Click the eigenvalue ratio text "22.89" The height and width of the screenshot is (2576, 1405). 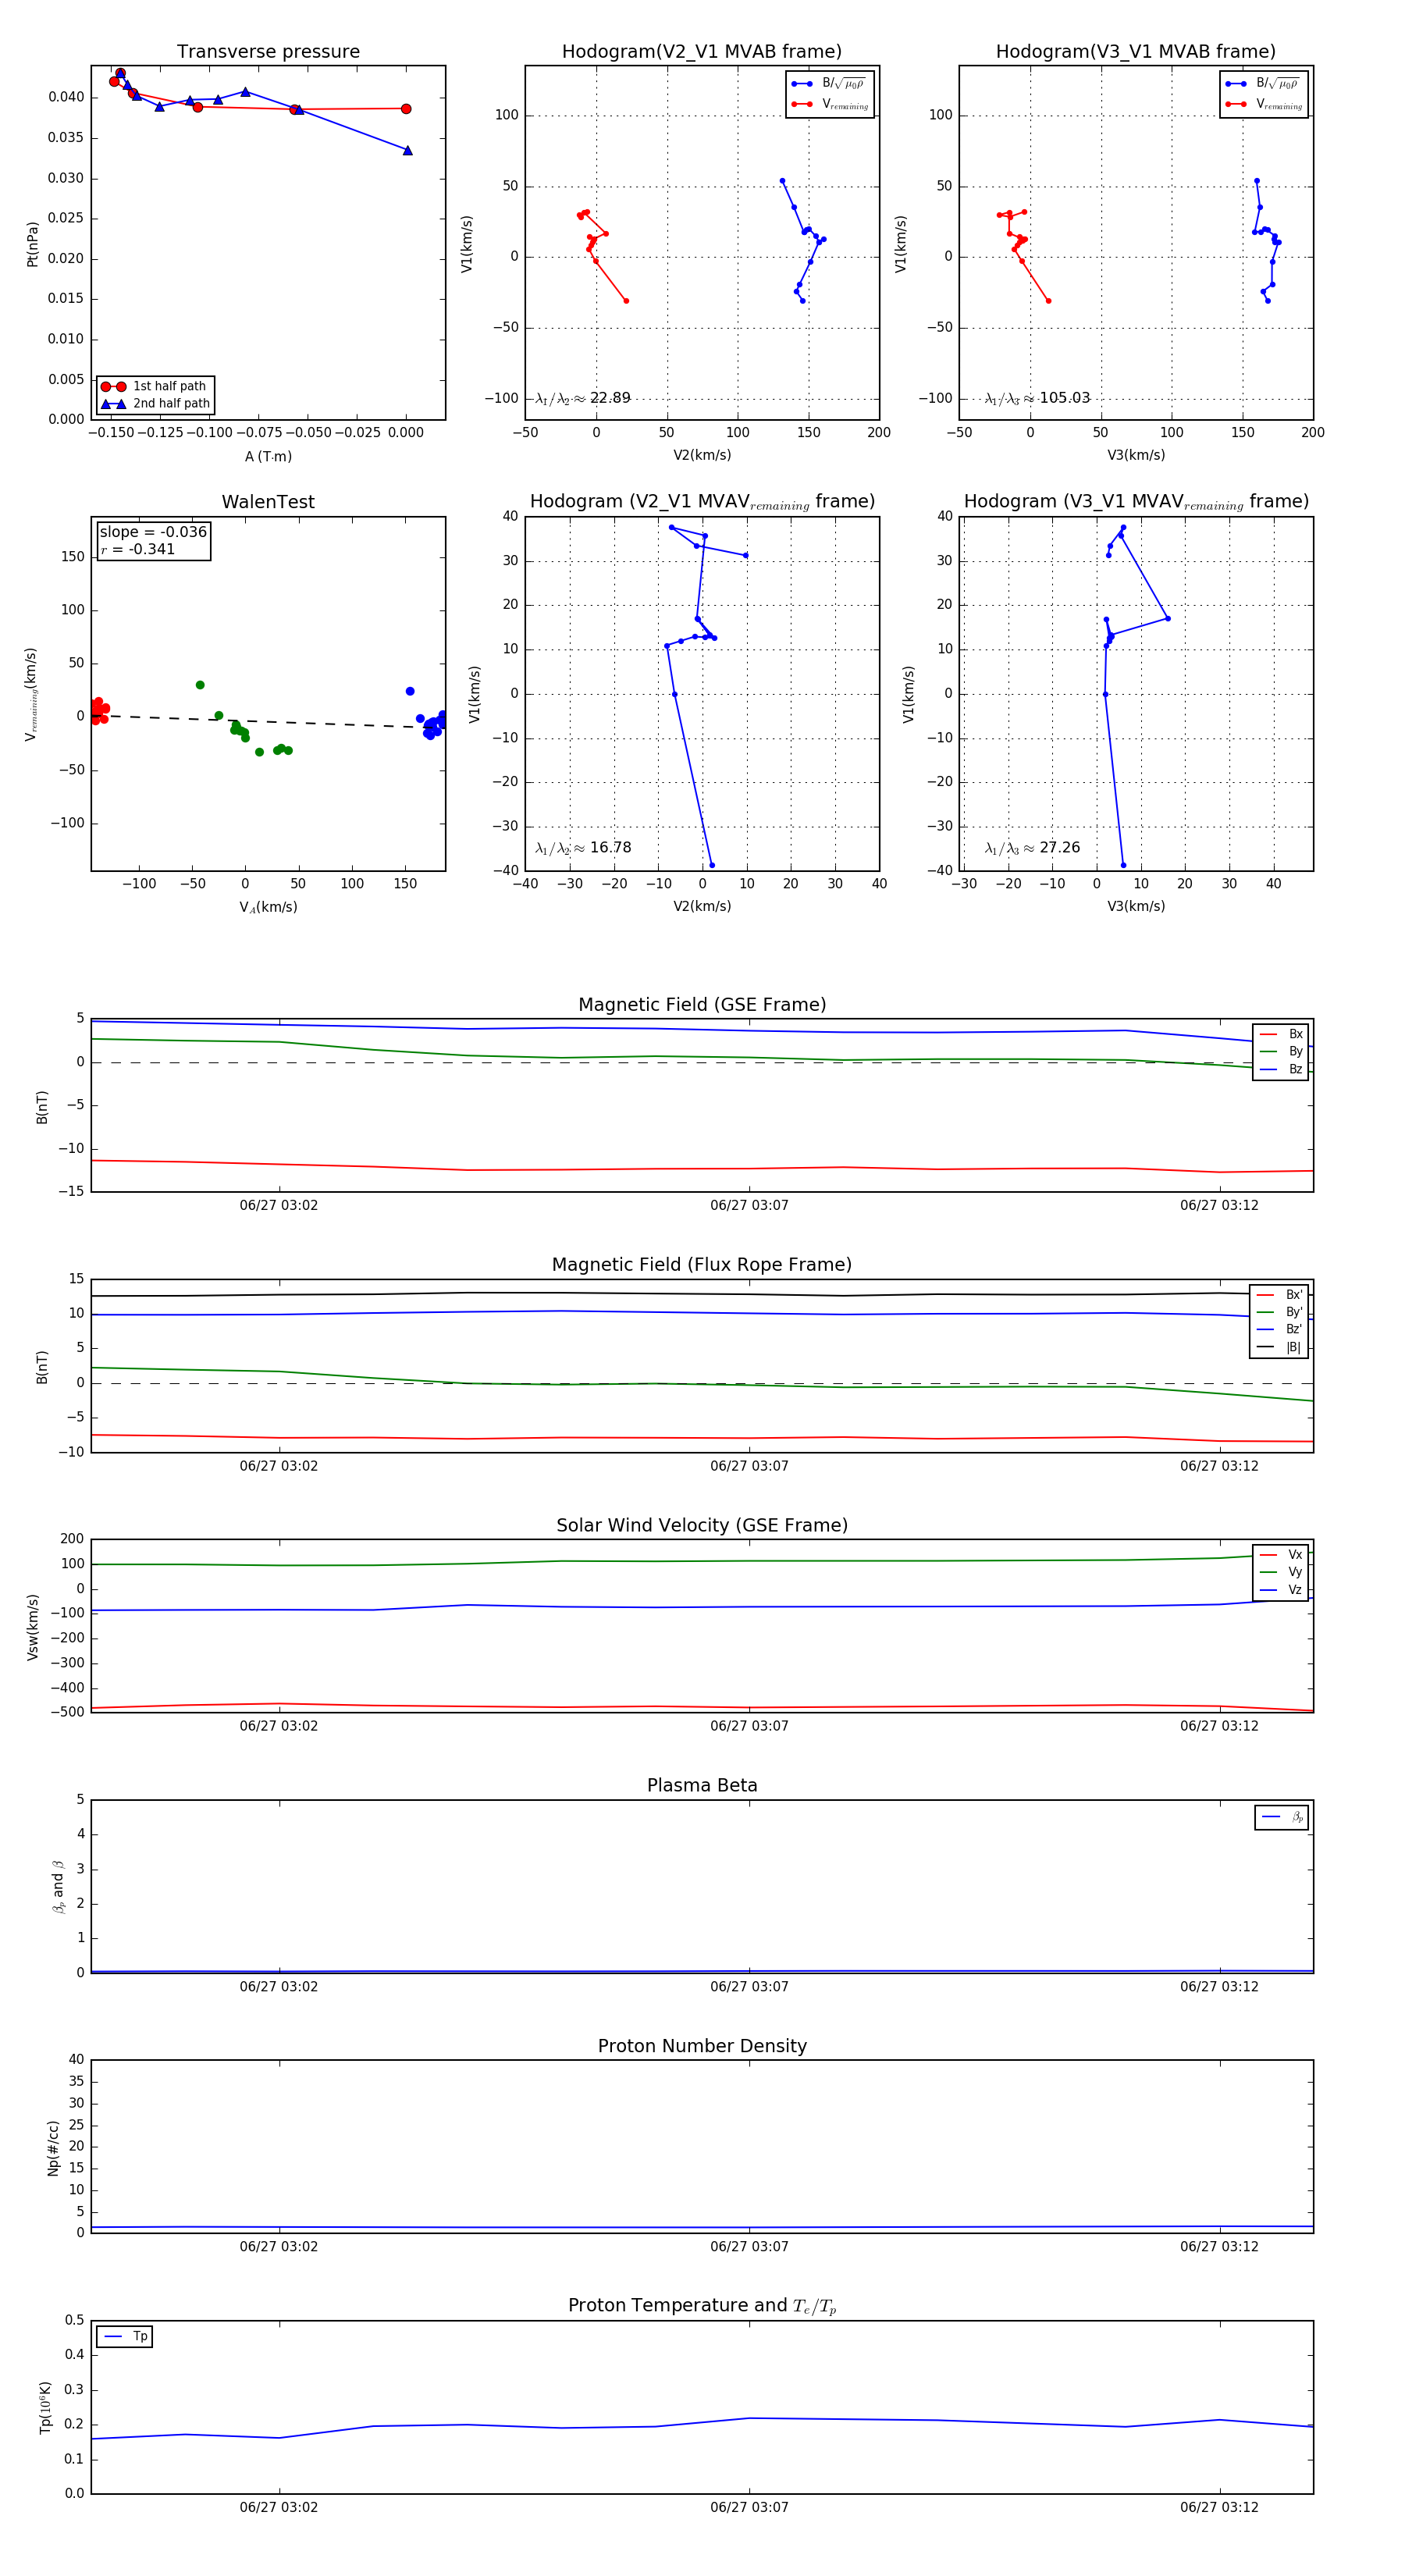[x=610, y=398]
